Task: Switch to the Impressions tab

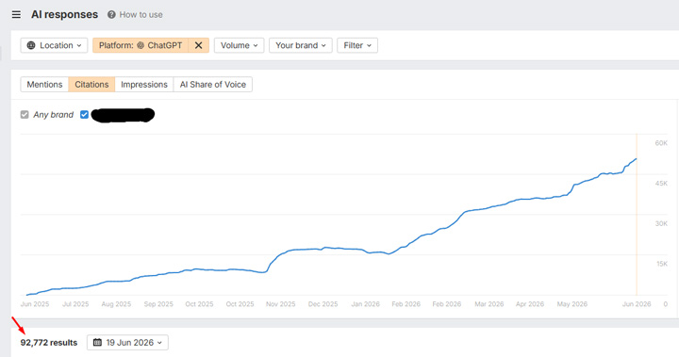Action: coord(144,85)
